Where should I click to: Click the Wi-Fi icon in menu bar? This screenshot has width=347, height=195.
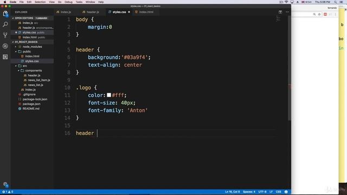286,2
